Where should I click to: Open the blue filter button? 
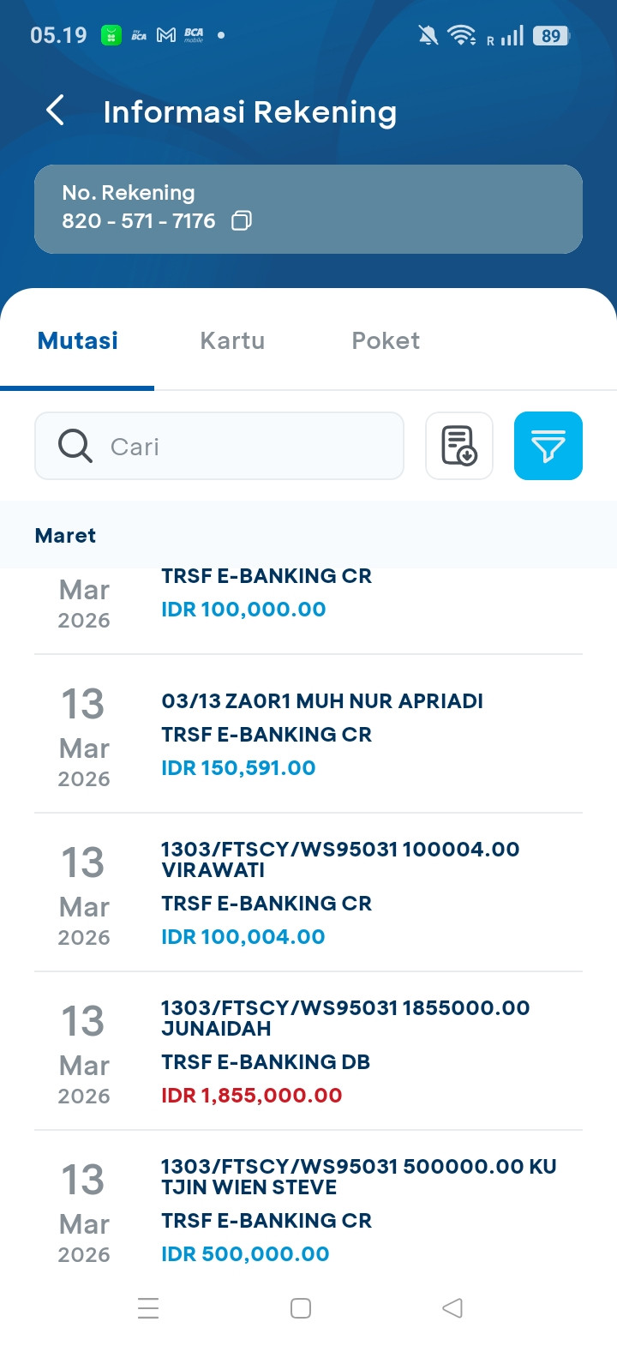(548, 446)
